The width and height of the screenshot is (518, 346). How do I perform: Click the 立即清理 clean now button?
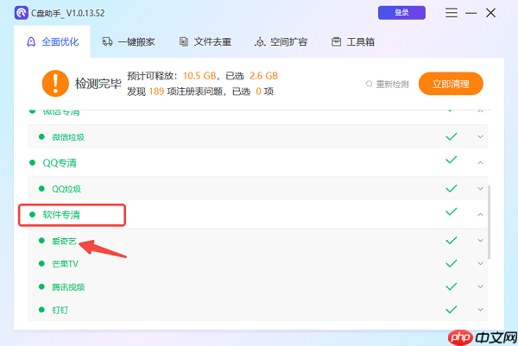[x=451, y=84]
